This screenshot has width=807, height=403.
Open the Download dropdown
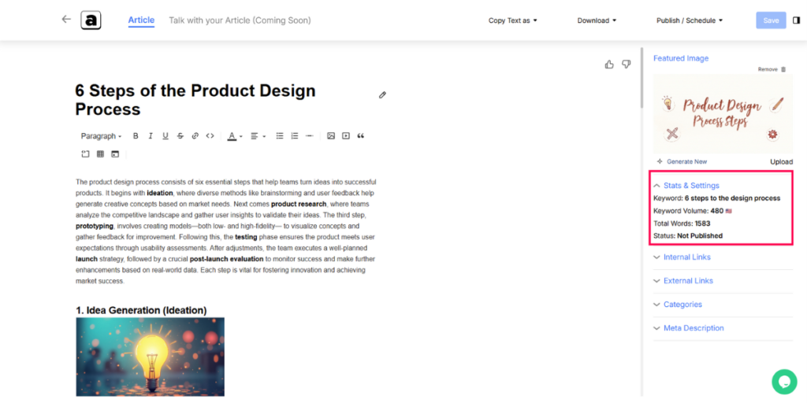pyautogui.click(x=597, y=20)
